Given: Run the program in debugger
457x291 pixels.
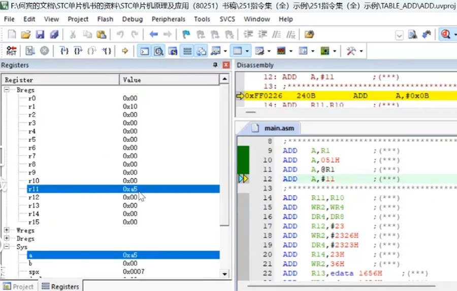Looking at the screenshot, I should [30, 51].
